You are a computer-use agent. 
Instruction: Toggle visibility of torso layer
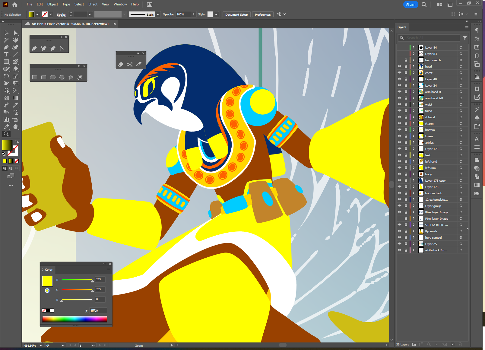pyautogui.click(x=399, y=111)
